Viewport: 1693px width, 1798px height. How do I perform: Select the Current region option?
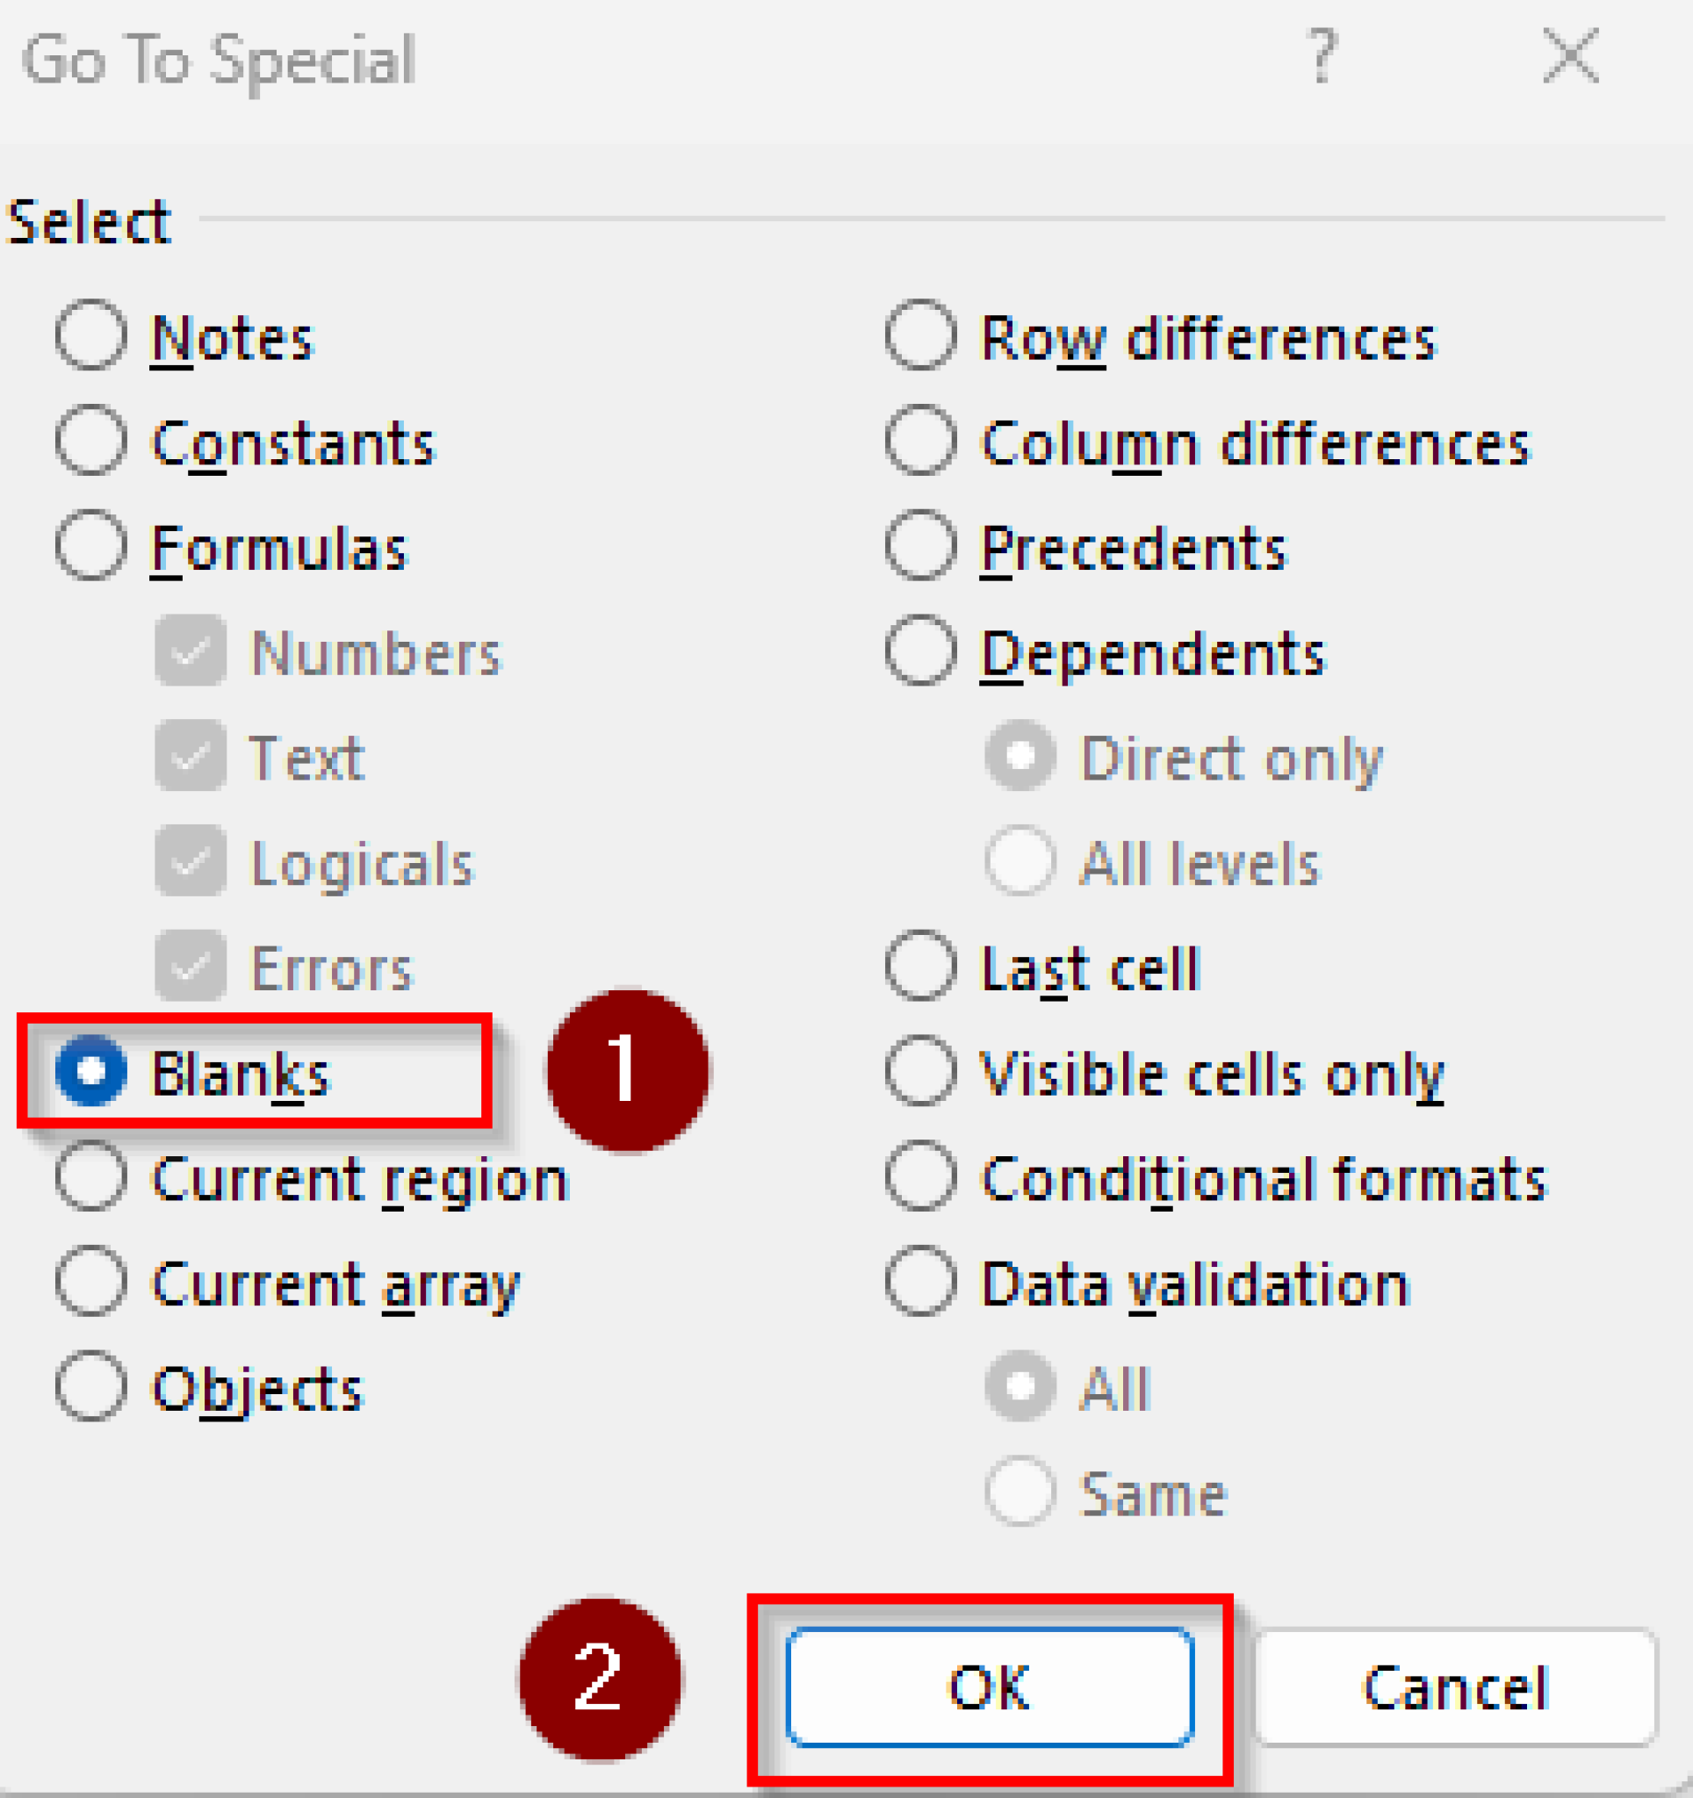(x=90, y=1177)
